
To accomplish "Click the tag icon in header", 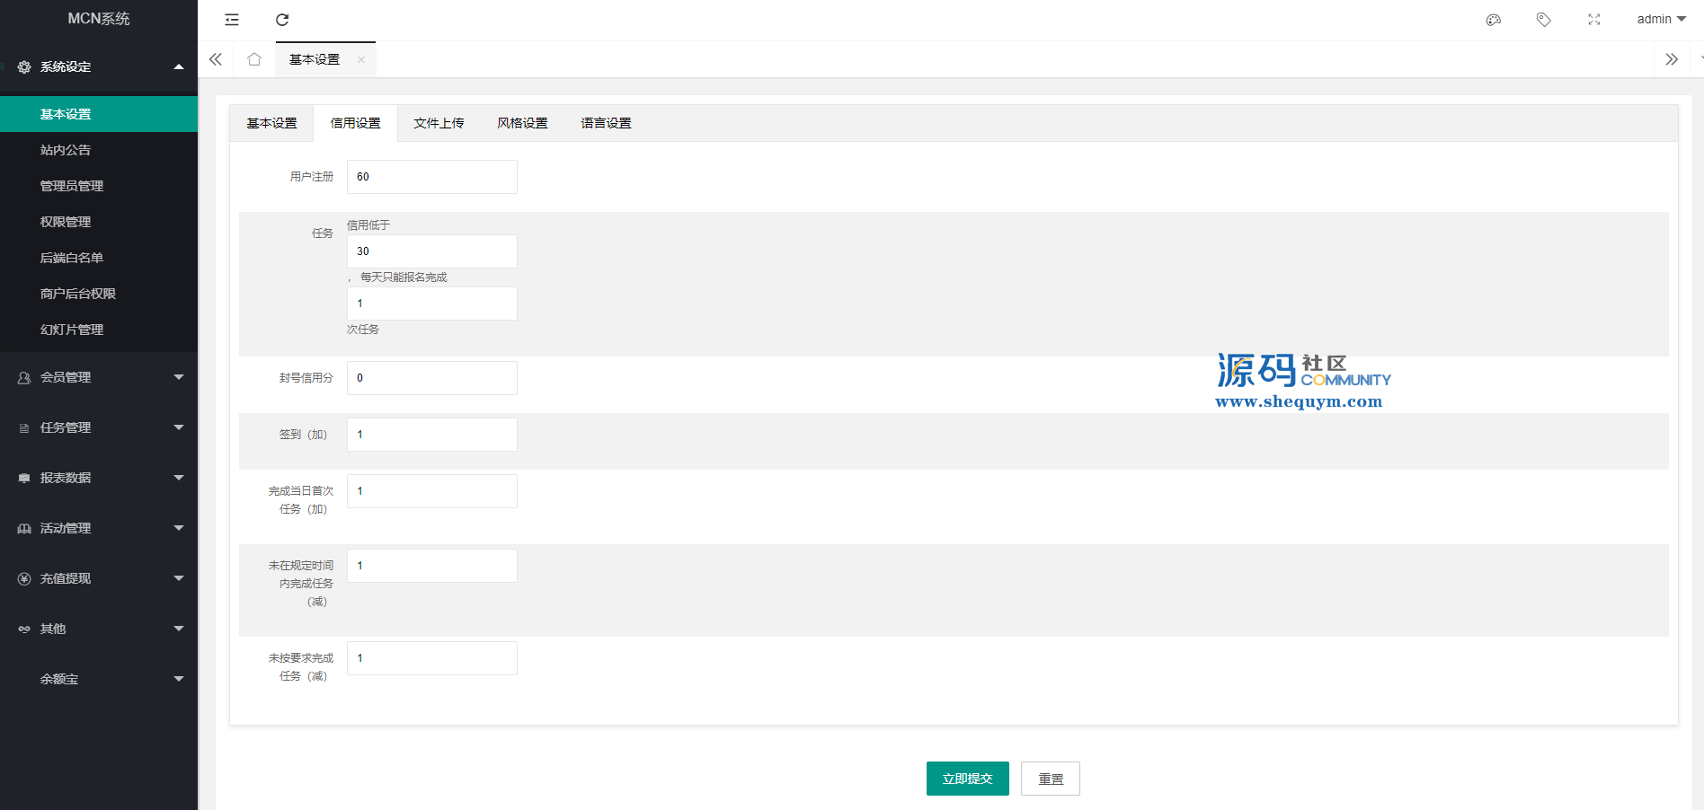I will [x=1544, y=20].
